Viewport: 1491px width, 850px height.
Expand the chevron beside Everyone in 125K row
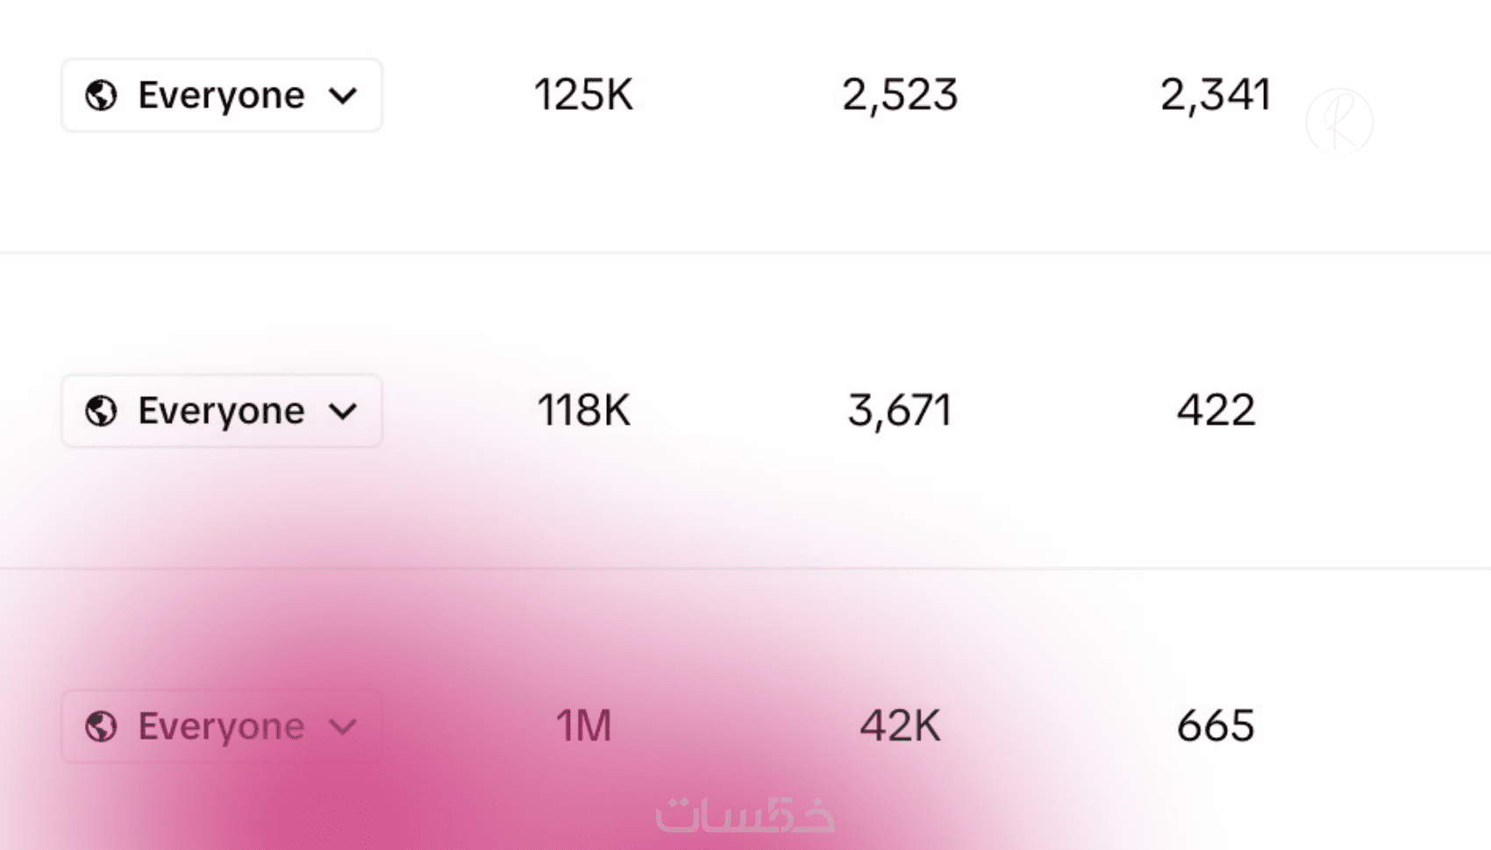(343, 95)
